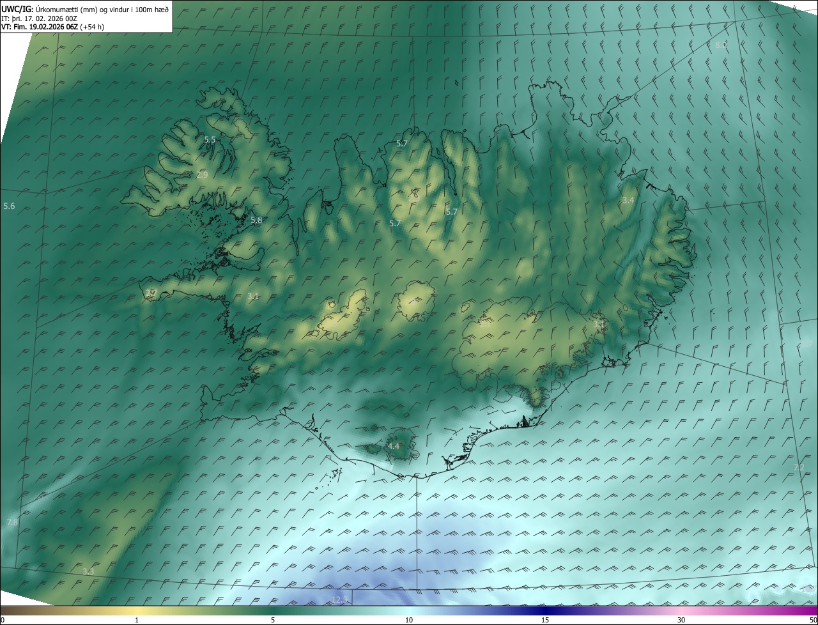Select the 5.6 value near the western edge
Screen dimensions: 818x625
click(9, 206)
